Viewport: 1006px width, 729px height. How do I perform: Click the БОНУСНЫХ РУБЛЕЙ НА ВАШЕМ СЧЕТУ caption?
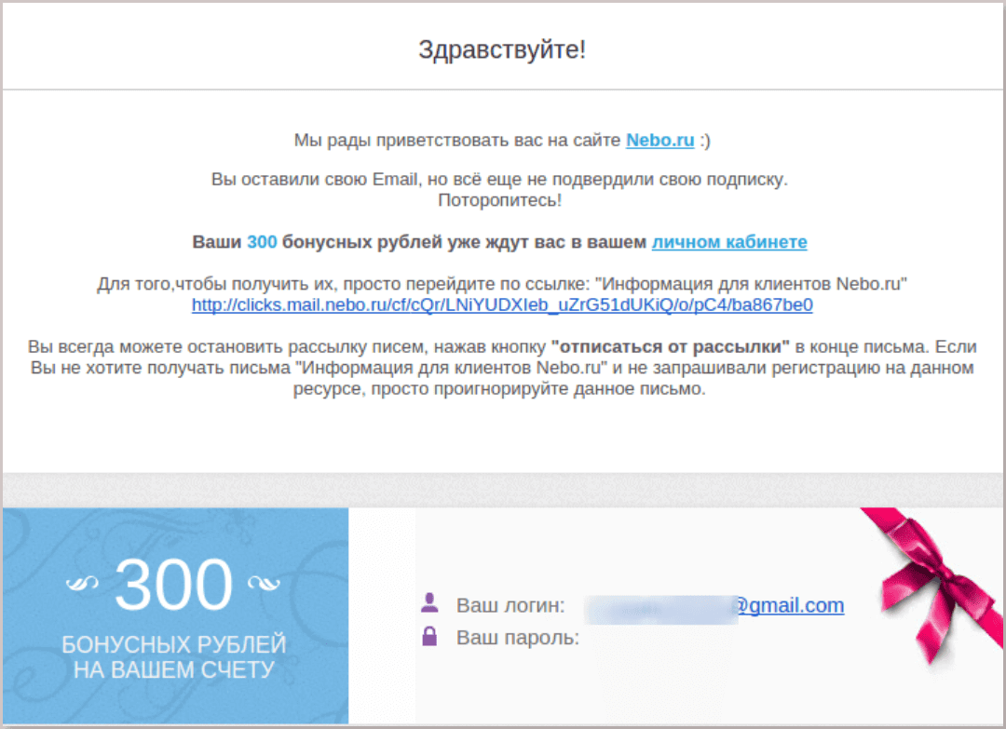tap(174, 657)
